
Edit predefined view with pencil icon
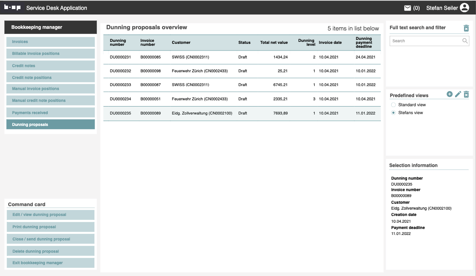[x=458, y=94]
